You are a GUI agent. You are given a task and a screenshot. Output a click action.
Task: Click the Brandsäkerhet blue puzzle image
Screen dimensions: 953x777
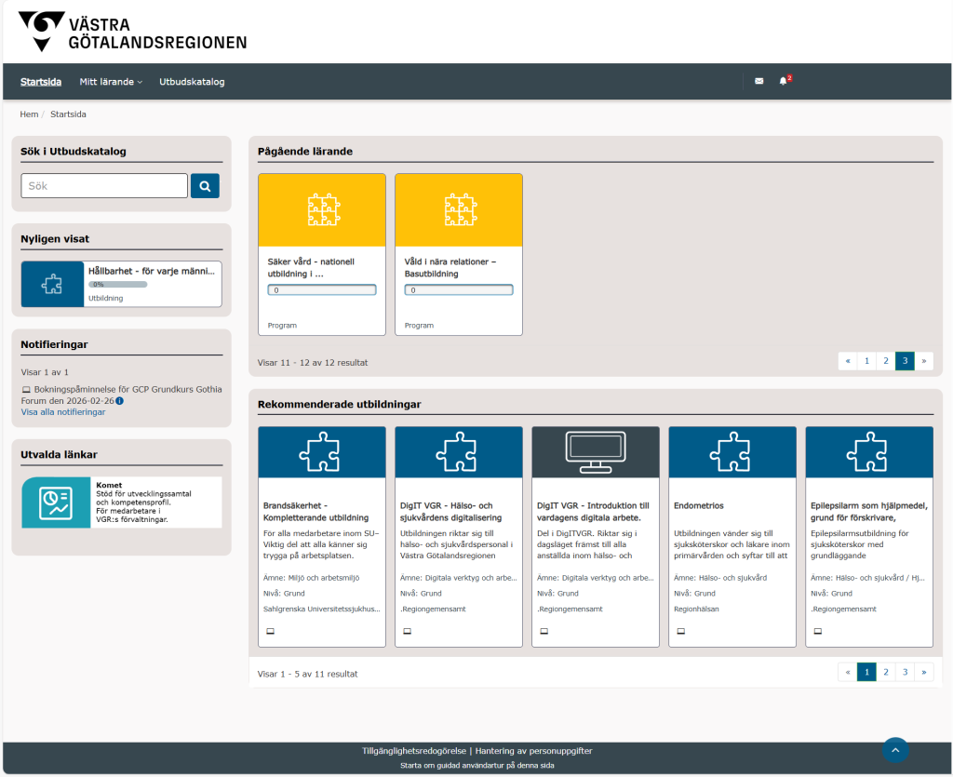322,452
